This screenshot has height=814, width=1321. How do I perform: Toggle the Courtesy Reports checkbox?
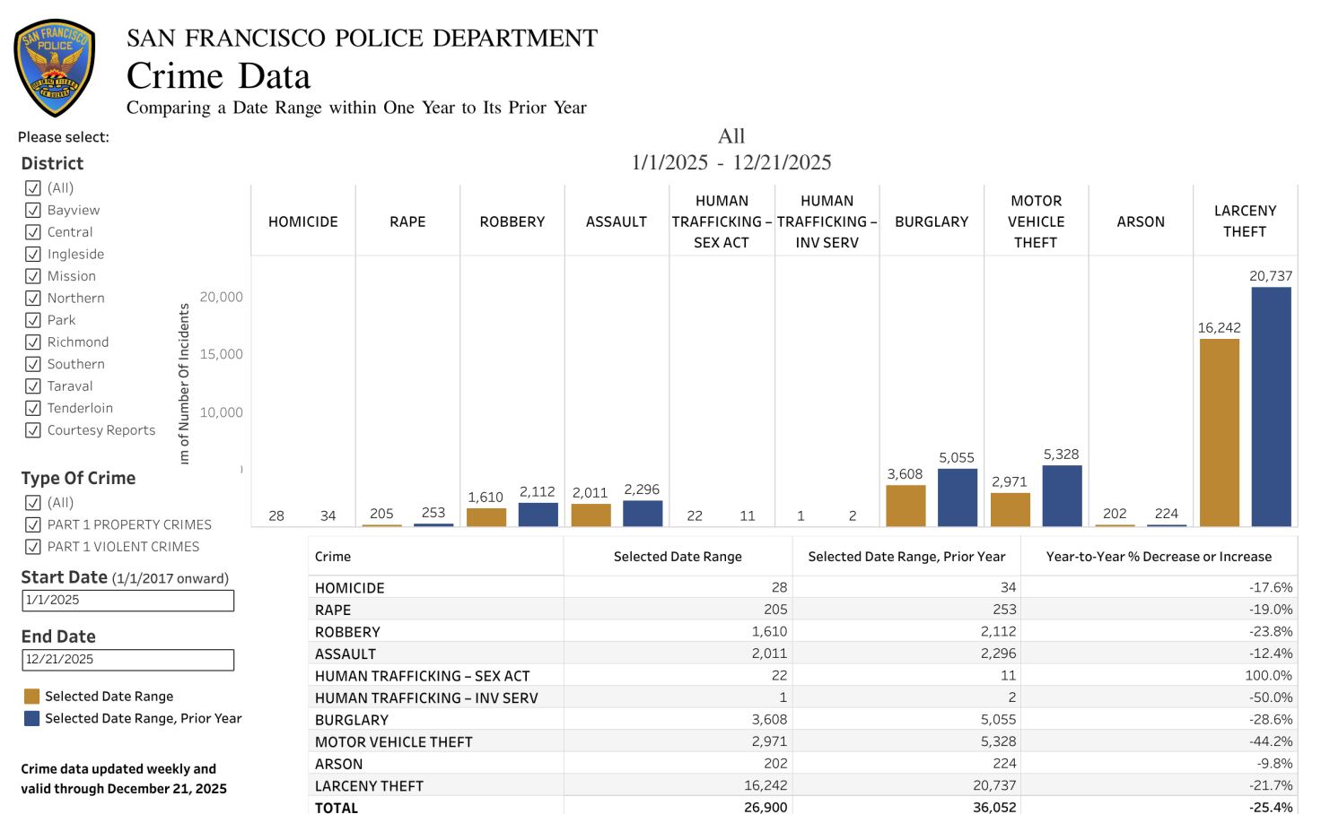[x=33, y=430]
